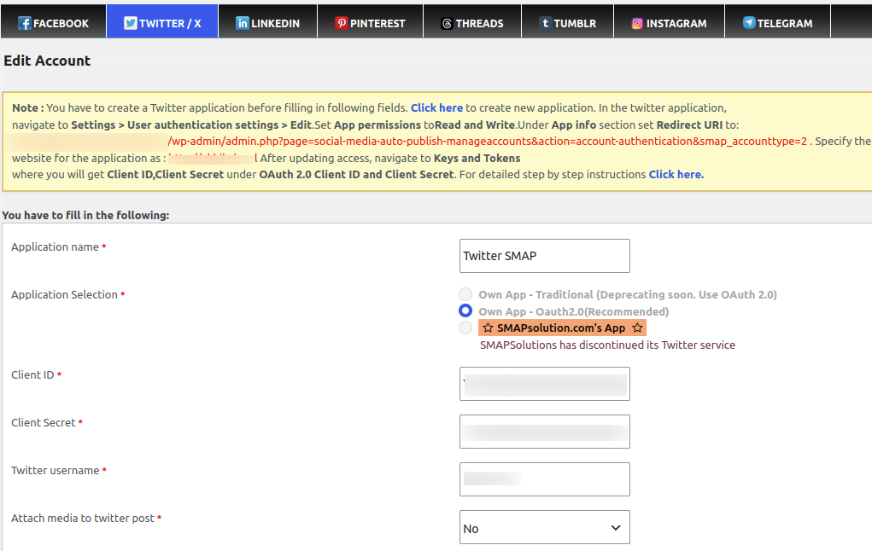Open the PINTEREST tab
872x551 pixels.
pyautogui.click(x=371, y=21)
